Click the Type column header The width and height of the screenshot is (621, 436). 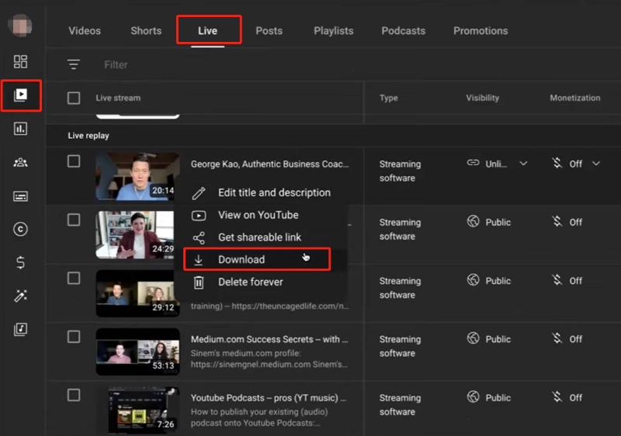click(389, 98)
